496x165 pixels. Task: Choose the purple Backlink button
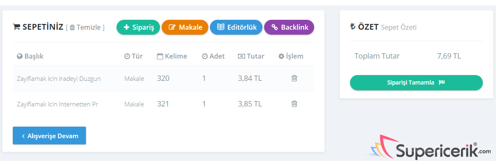point(289,28)
